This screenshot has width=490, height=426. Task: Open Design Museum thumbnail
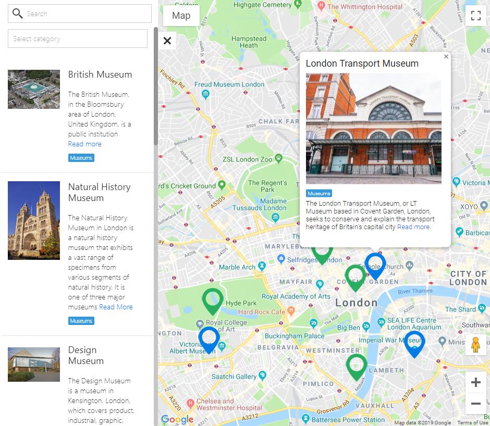tap(34, 365)
